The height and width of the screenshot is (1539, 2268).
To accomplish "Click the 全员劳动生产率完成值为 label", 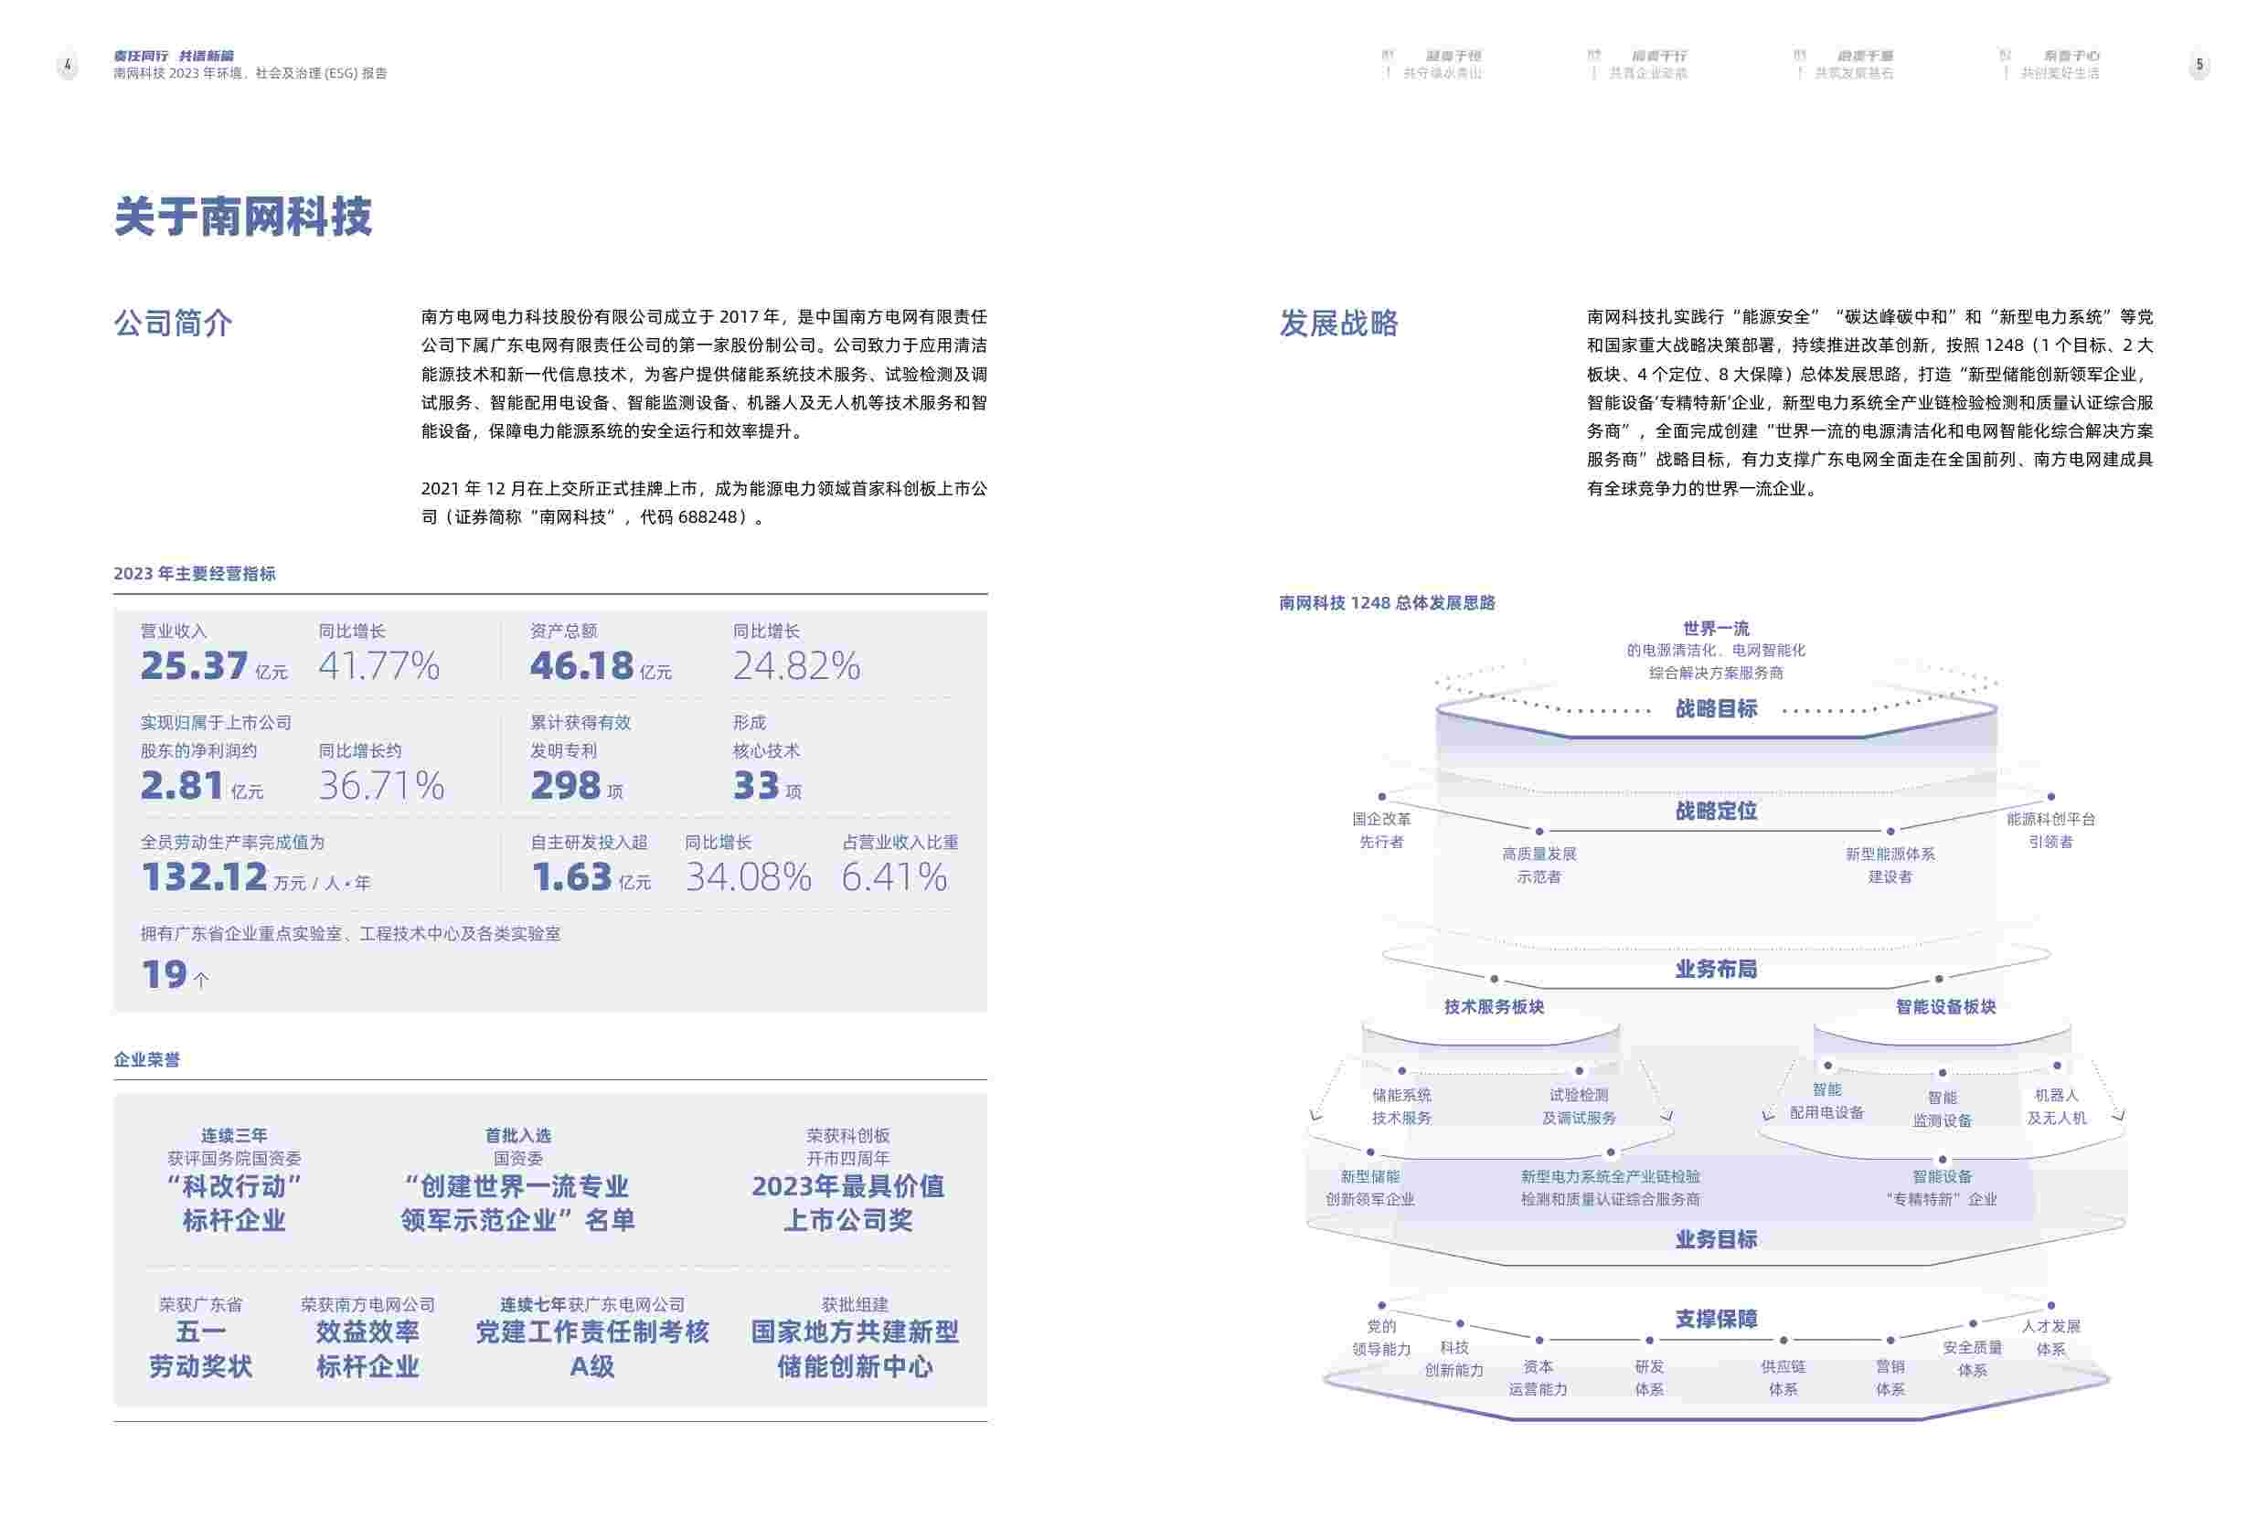I will (x=232, y=843).
